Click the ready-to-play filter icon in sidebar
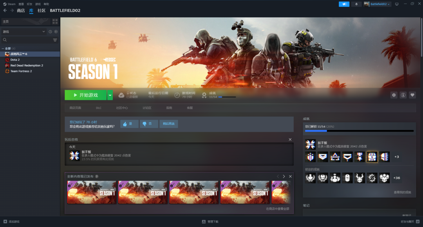 (x=56, y=32)
